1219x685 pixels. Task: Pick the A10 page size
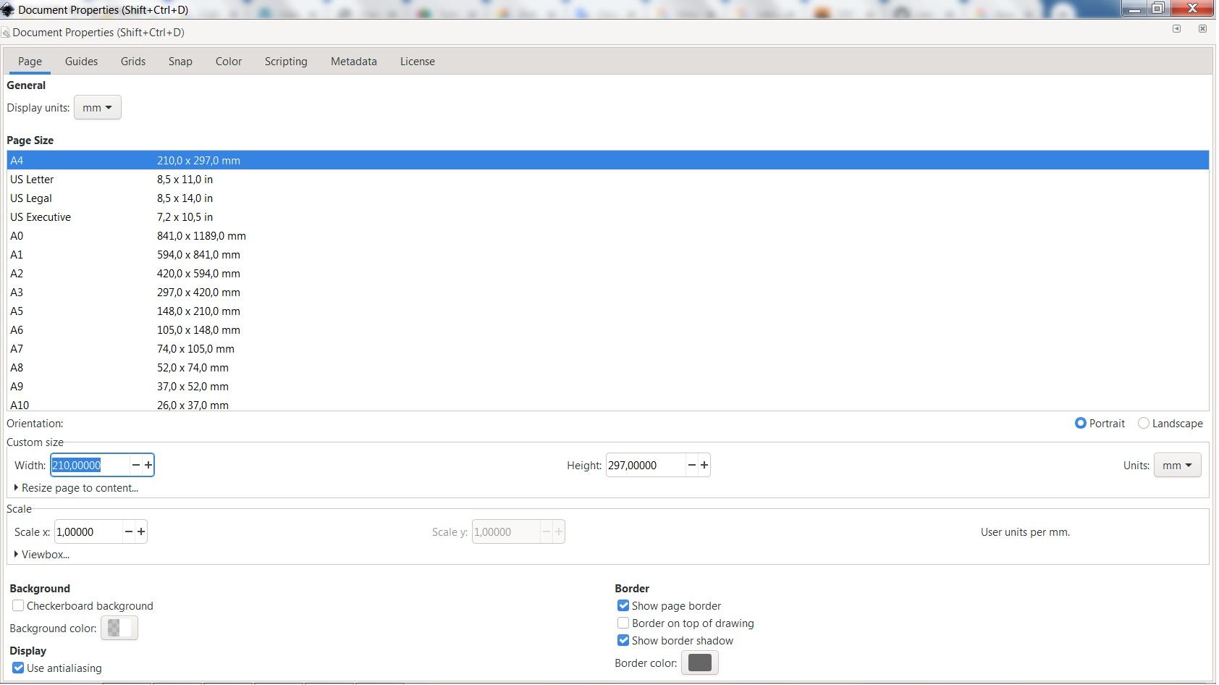(608, 403)
